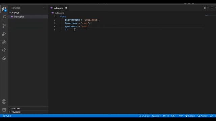Expand the TIMELINE section
This screenshot has width=216, height=121.
[x=16, y=112]
